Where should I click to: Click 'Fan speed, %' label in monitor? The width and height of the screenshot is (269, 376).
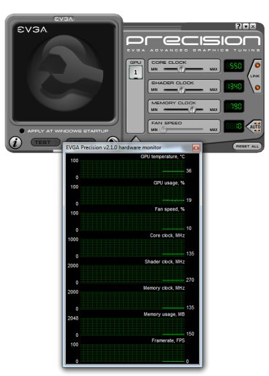click(x=169, y=209)
